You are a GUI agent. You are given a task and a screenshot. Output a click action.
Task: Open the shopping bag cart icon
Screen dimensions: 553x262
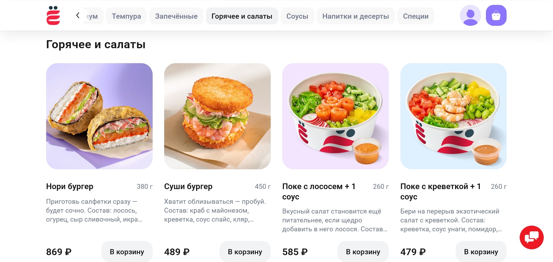tap(496, 15)
